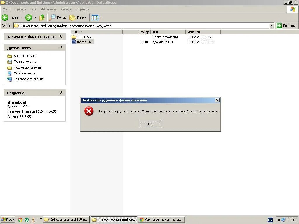Click the folder icon ending in 'or256'
This screenshot has width=299, height=224.
click(74, 37)
